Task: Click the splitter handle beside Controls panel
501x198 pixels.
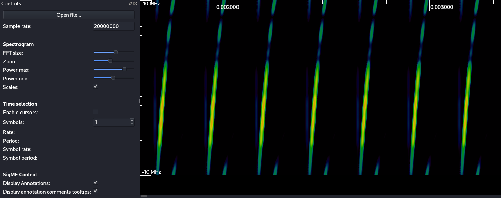Action: tap(139, 100)
